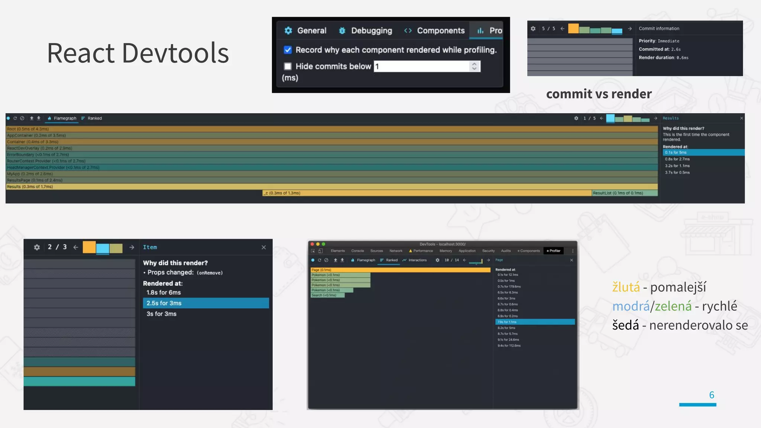Click the stepper arrows on milliseconds field
The height and width of the screenshot is (428, 761).
click(x=474, y=67)
